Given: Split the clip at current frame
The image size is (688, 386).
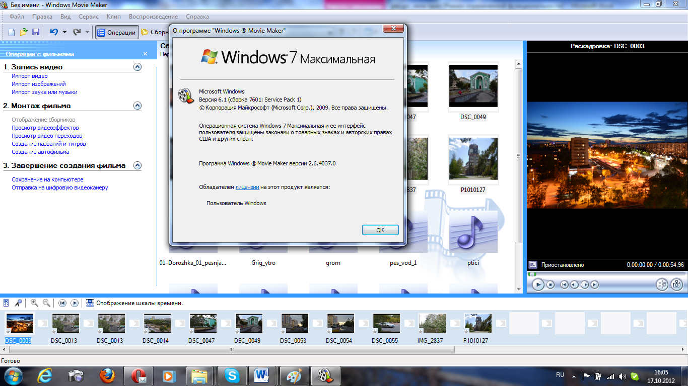Looking at the screenshot, I should pos(662,284).
